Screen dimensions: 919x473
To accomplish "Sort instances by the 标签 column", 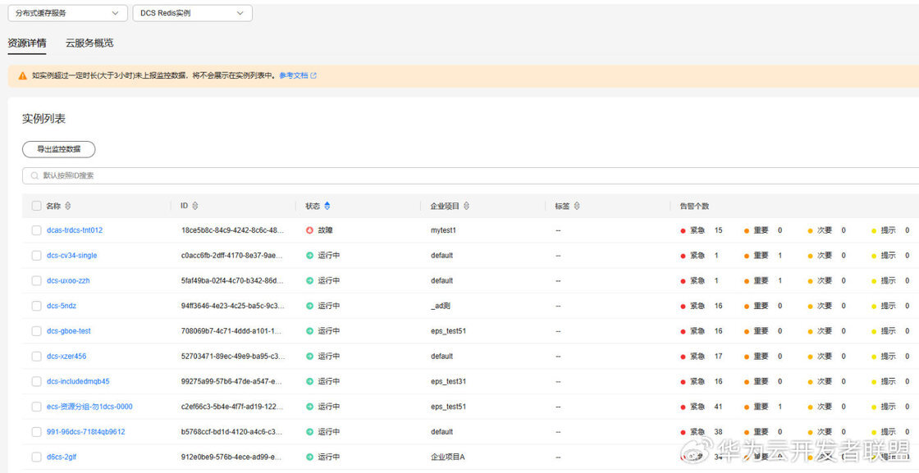I will [x=577, y=206].
